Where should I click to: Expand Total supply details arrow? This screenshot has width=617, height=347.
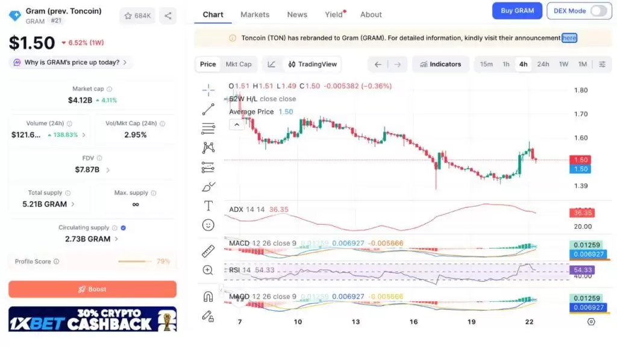pos(73,204)
